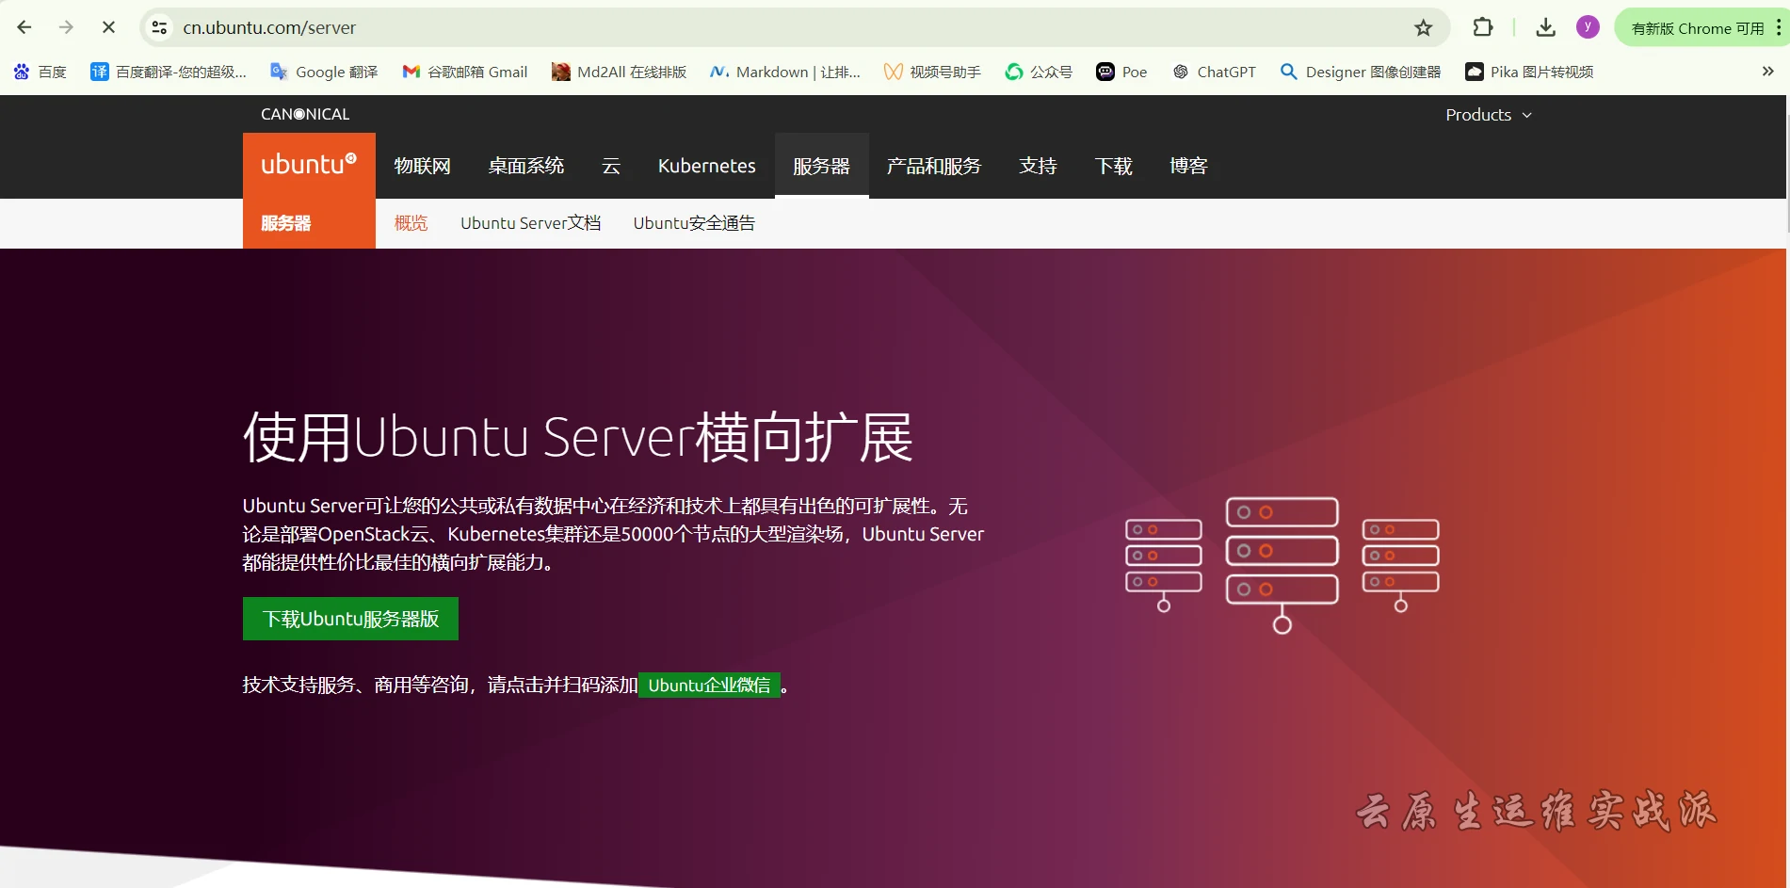Viewport: 1790px width, 888px height.
Task: Open the 桌面系统 nav menu
Action: pos(525,166)
